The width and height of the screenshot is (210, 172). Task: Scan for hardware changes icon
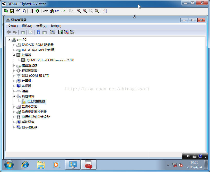pos(52,32)
